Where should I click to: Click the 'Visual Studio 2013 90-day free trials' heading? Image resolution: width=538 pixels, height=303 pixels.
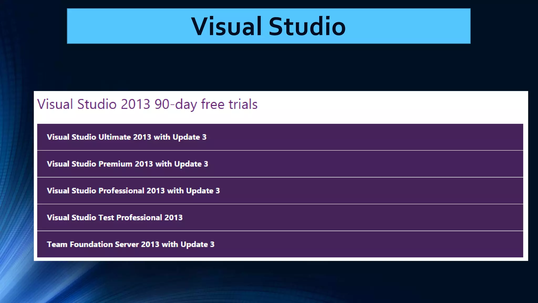click(x=147, y=104)
